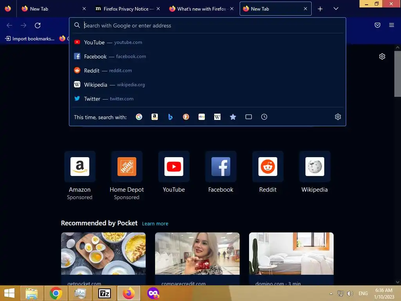Image resolution: width=401 pixels, height=301 pixels.
Task: Open new tab page customize gear
Action: click(382, 56)
